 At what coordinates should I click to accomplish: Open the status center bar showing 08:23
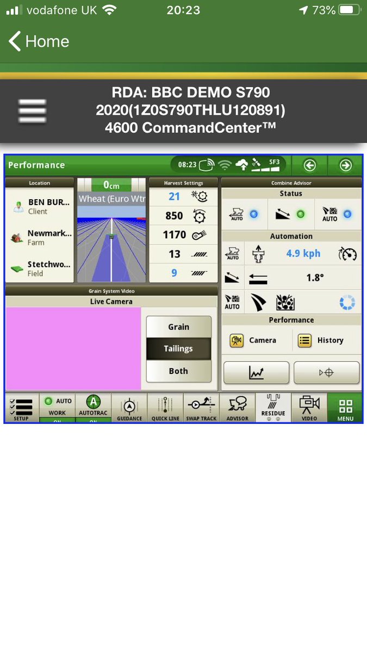[x=229, y=164]
